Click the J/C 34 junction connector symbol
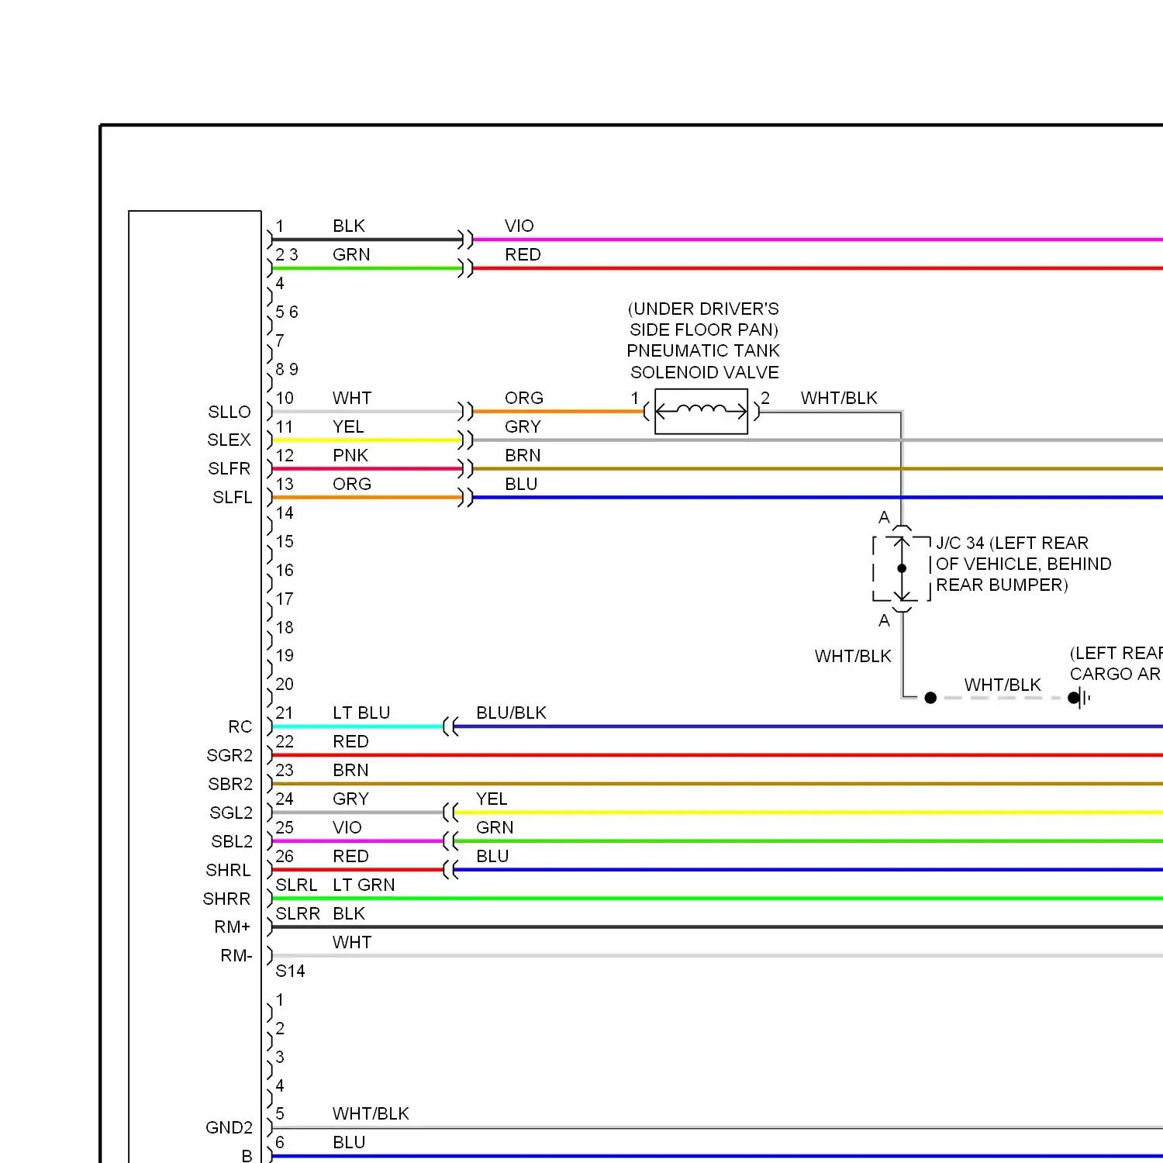Image resolution: width=1163 pixels, height=1163 pixels. [902, 569]
